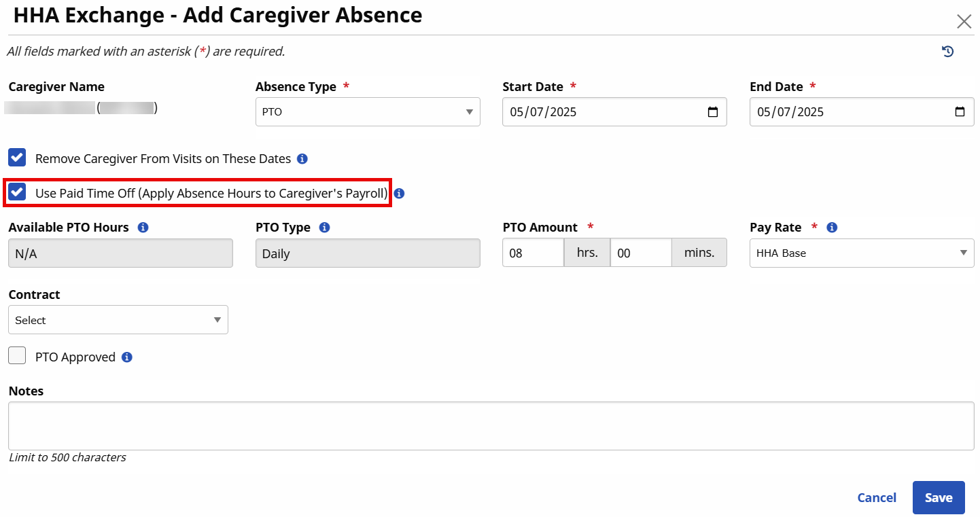
Task: Click the Pay Rate info icon
Action: coord(832,228)
